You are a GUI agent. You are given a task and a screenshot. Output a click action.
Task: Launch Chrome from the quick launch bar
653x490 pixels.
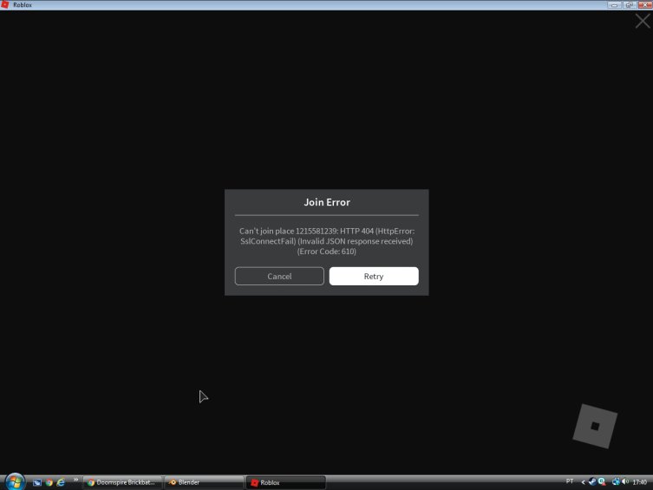click(x=49, y=482)
